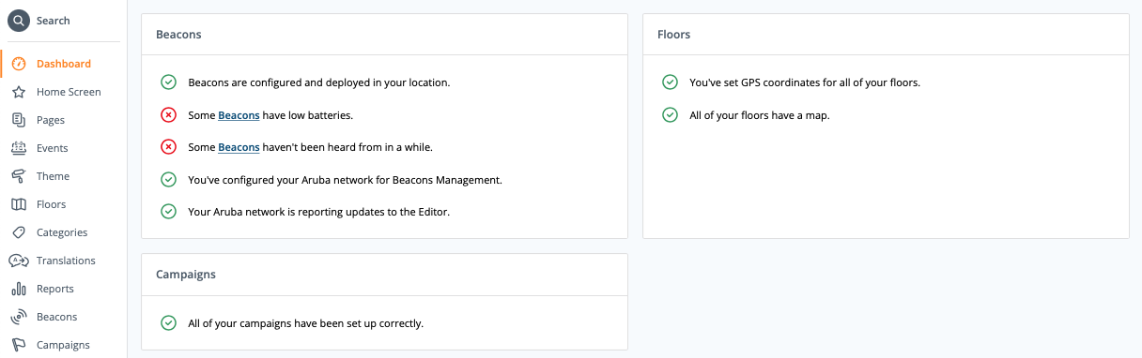Click the Events calendar icon
The height and width of the screenshot is (358, 1142).
19,148
